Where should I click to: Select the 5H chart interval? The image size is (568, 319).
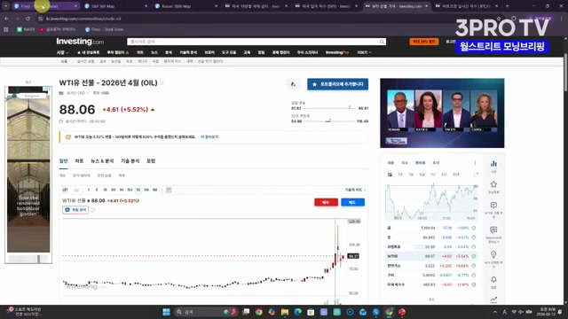pyautogui.click(x=130, y=190)
